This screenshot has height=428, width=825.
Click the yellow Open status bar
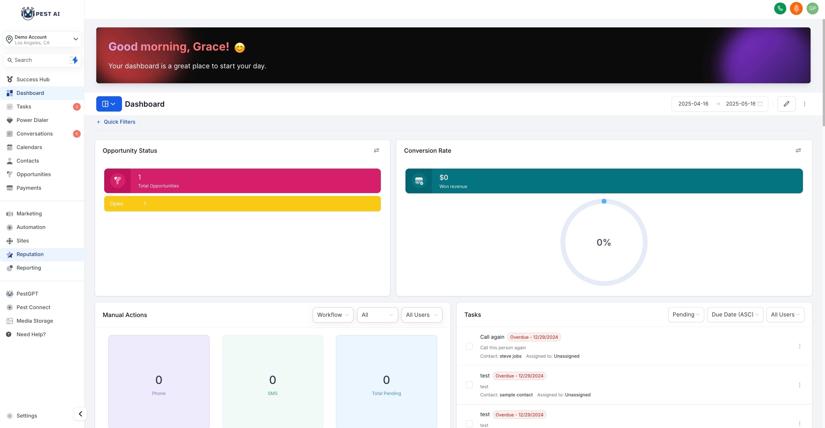242,204
